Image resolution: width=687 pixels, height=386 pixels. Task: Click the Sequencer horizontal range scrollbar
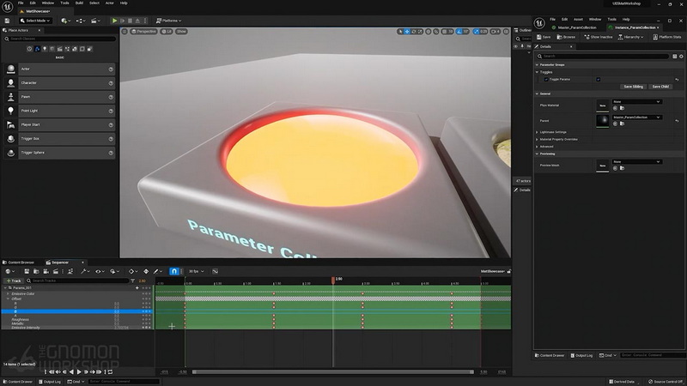333,372
